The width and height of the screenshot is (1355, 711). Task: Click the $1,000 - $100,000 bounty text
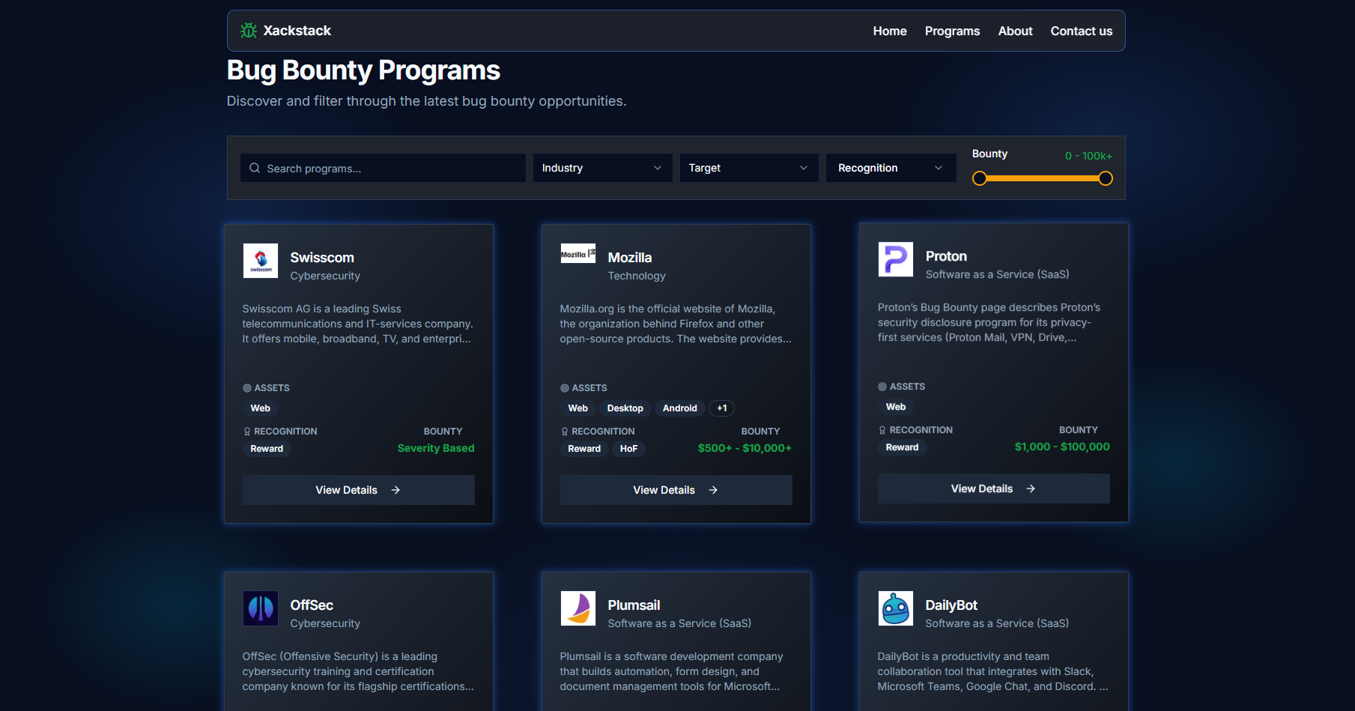(x=1062, y=447)
